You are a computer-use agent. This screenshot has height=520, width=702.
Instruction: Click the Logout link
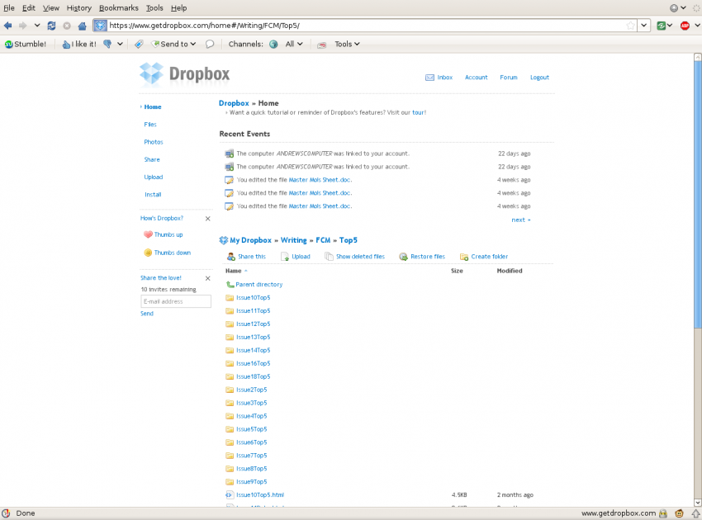[x=539, y=78]
